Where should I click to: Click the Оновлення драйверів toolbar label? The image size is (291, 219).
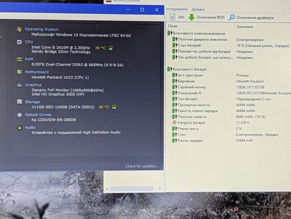pyautogui.click(x=255, y=18)
